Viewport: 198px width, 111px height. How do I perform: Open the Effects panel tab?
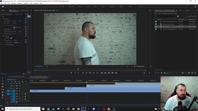(x=3, y=10)
